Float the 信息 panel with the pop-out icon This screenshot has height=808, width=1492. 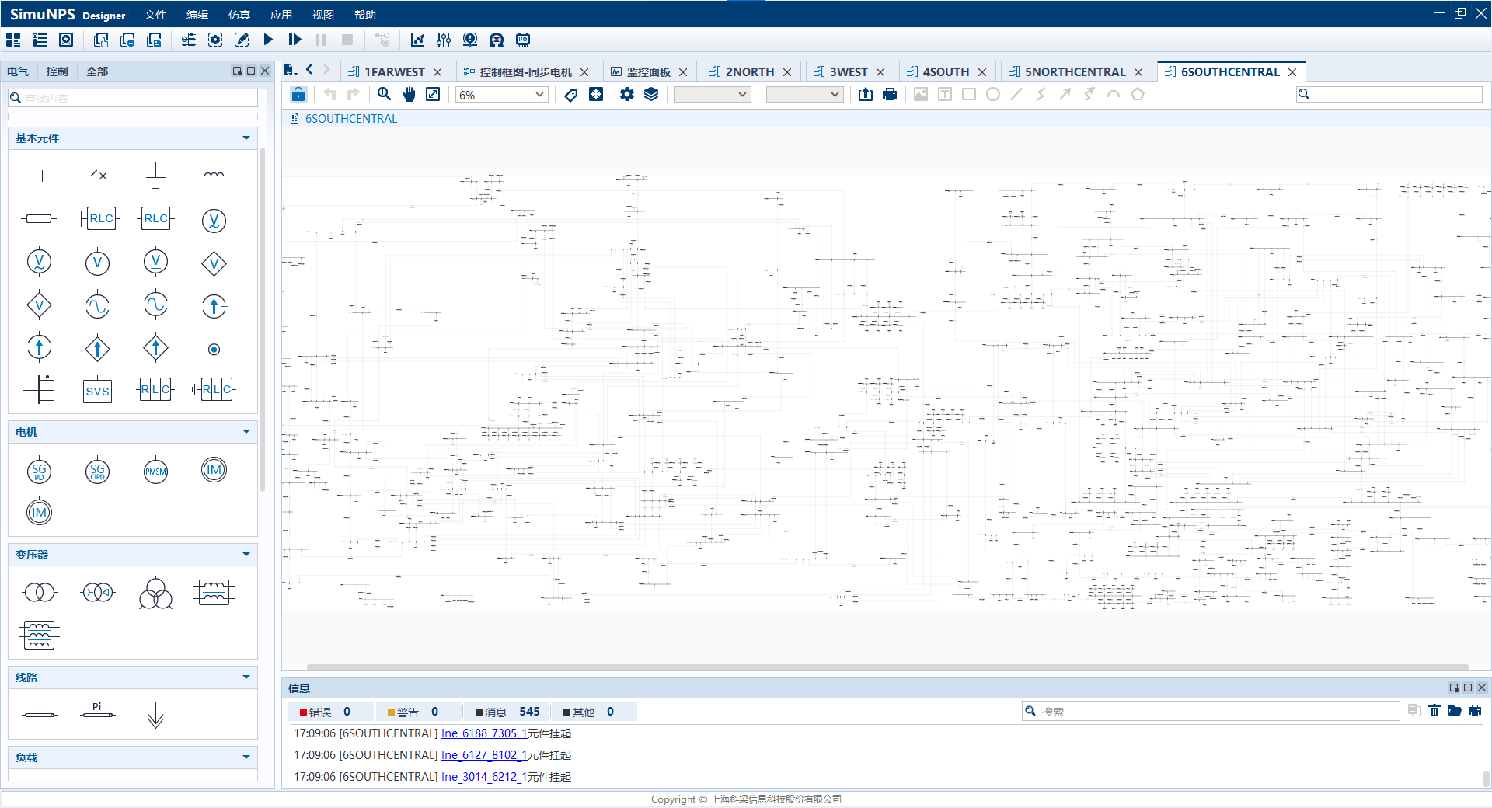(1454, 688)
